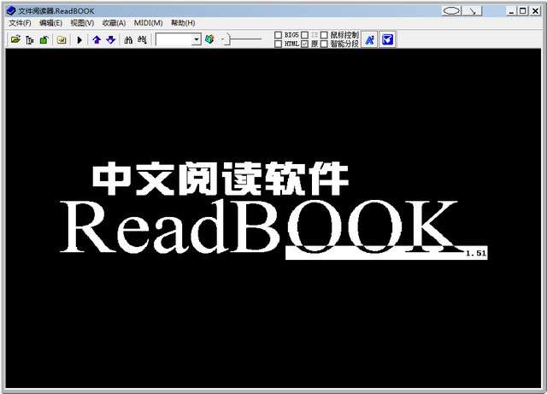Click the oval button in title bar

coord(451,11)
